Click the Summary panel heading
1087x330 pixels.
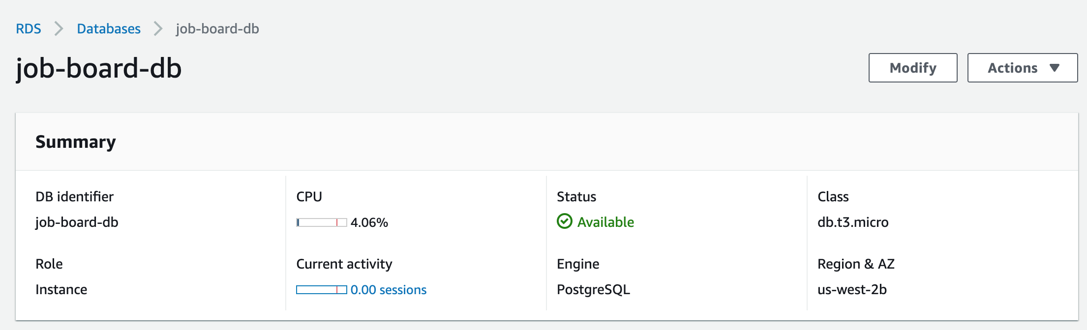76,142
